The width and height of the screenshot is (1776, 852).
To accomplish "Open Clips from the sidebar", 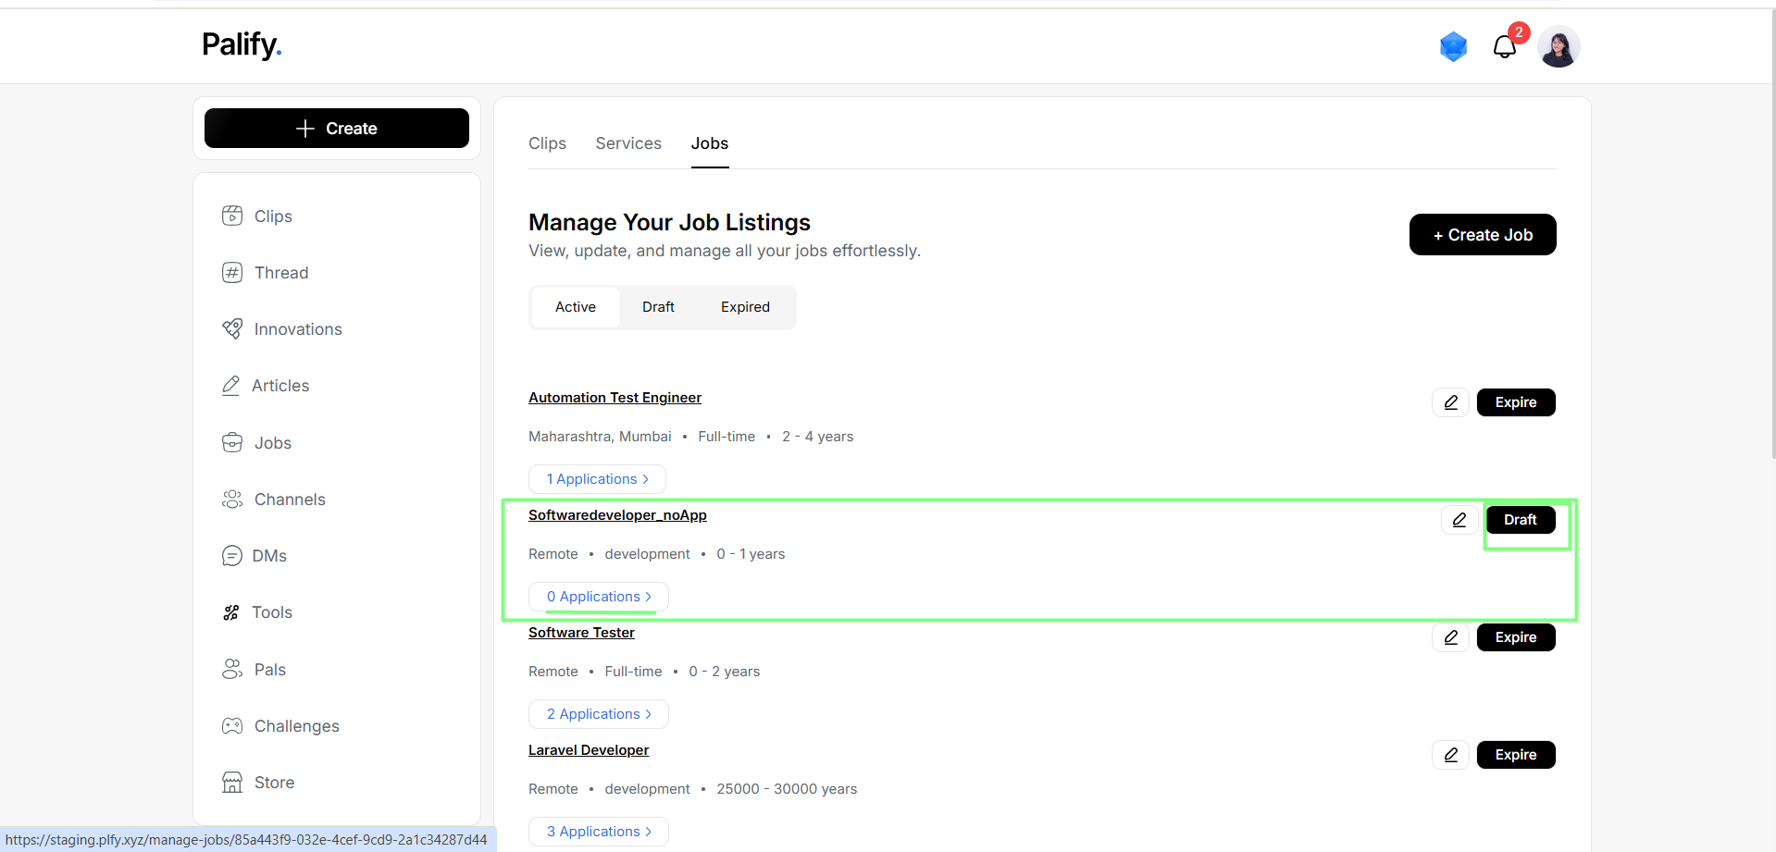I will tap(257, 216).
